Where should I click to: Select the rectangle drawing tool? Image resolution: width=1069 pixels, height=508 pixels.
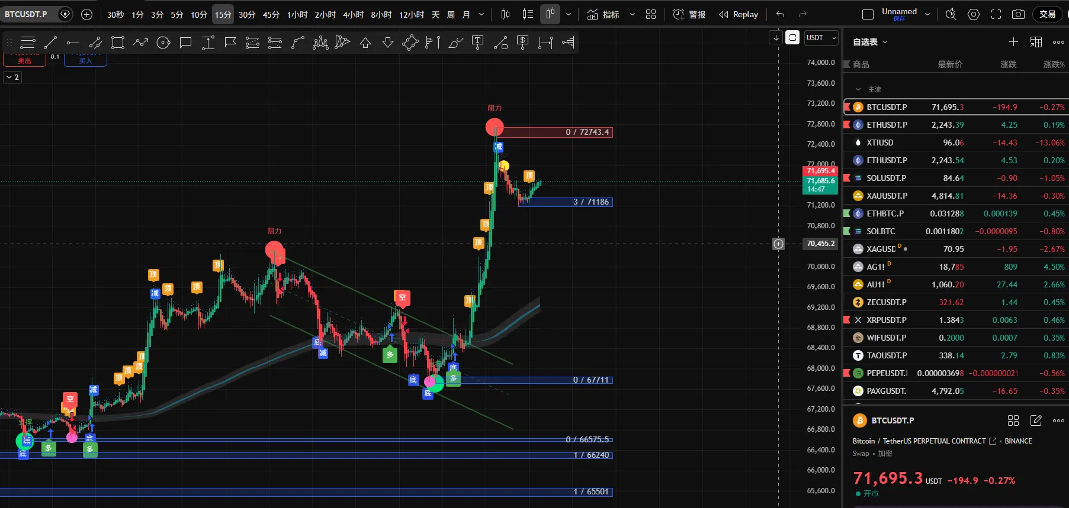pos(118,43)
